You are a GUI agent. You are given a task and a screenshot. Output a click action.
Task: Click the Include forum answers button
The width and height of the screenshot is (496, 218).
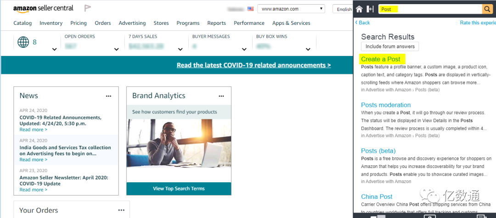[390, 46]
